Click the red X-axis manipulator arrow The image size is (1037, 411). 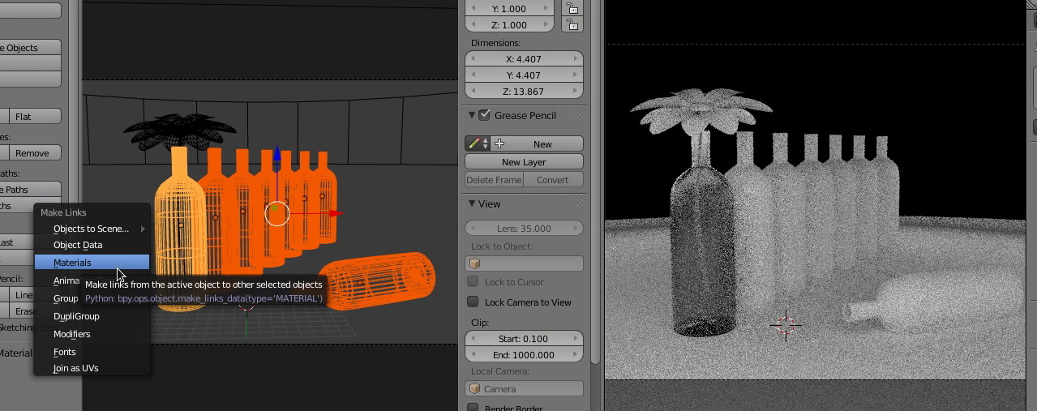pos(336,213)
